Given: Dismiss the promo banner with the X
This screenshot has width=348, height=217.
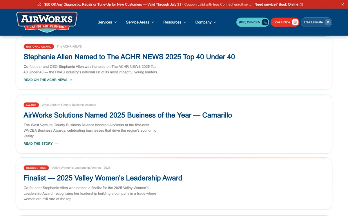Looking at the screenshot, I should (343, 4).
